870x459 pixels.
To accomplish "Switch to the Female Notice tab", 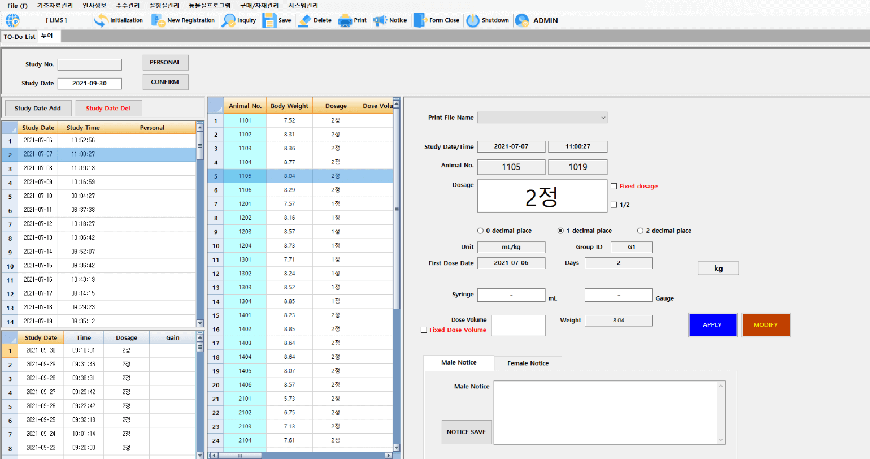I will tap(528, 363).
